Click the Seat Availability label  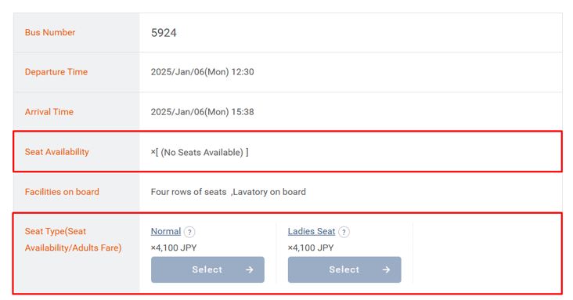pyautogui.click(x=56, y=152)
